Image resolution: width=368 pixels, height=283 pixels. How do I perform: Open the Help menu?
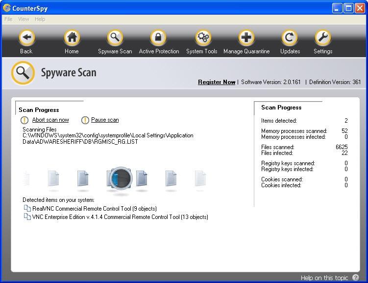(x=40, y=19)
